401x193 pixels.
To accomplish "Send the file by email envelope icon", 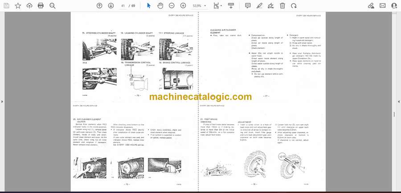I will pyautogui.click(x=383, y=6).
